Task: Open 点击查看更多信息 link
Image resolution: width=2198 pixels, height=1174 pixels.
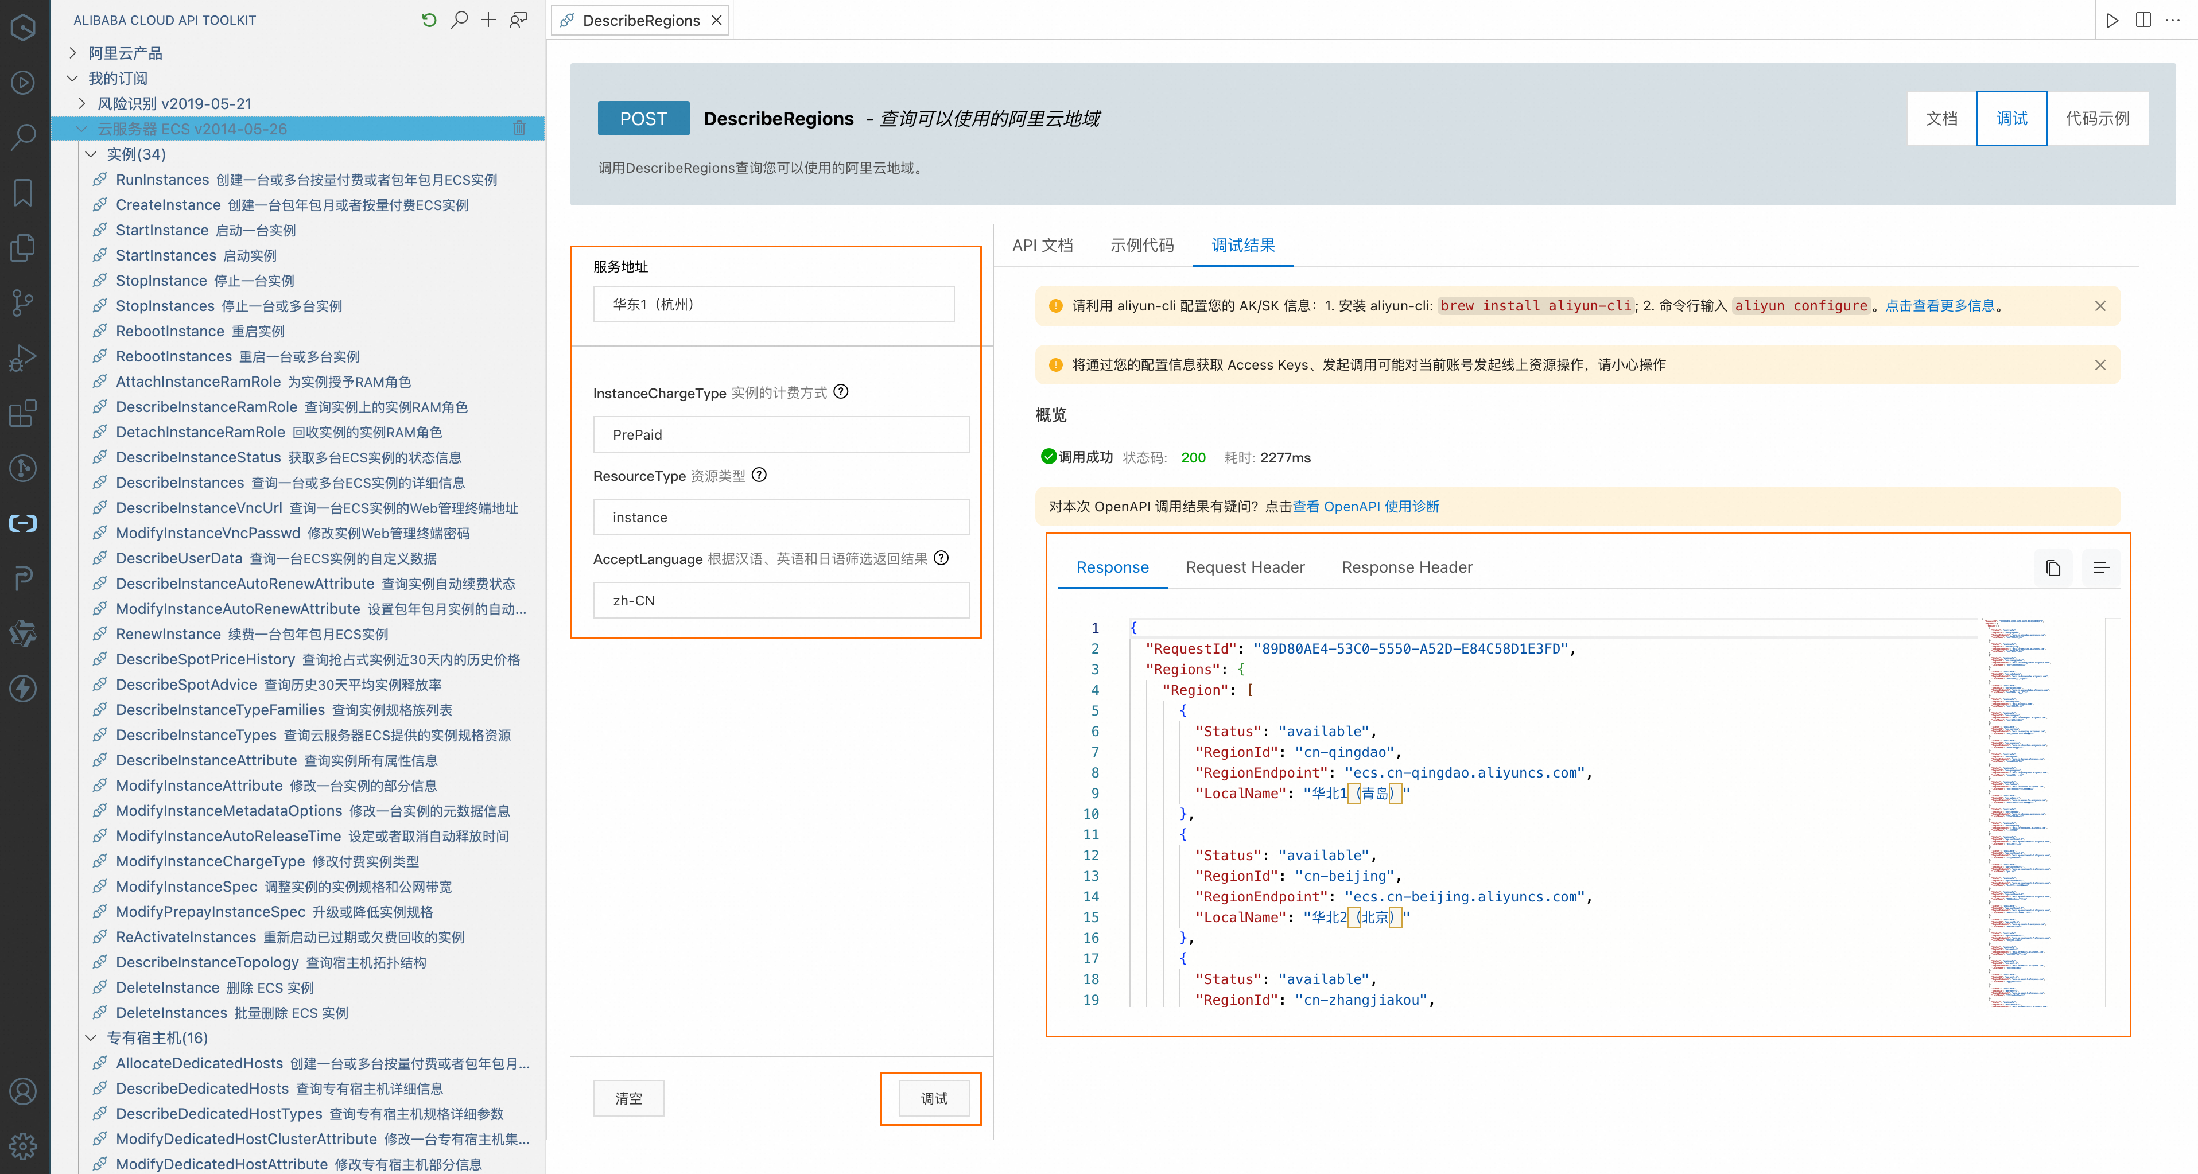Action: click(x=1939, y=305)
